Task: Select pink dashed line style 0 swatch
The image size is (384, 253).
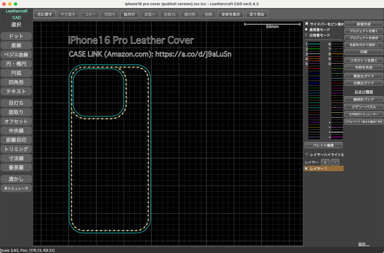Action: (x=337, y=64)
